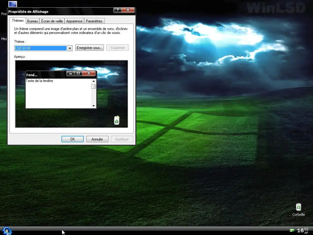313x235 pixels.
Task: Confirm with the OK button
Action: pos(72,139)
